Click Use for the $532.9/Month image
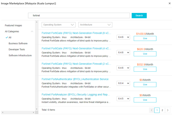This screenshot has height=120, width=172. coord(145,69)
